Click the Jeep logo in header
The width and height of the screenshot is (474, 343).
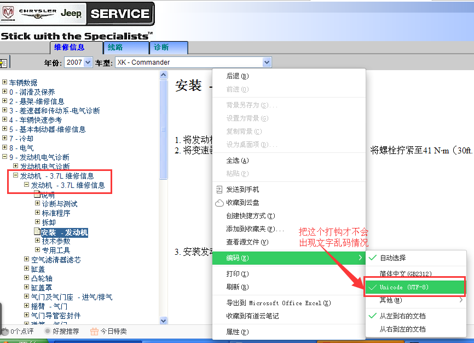click(71, 13)
